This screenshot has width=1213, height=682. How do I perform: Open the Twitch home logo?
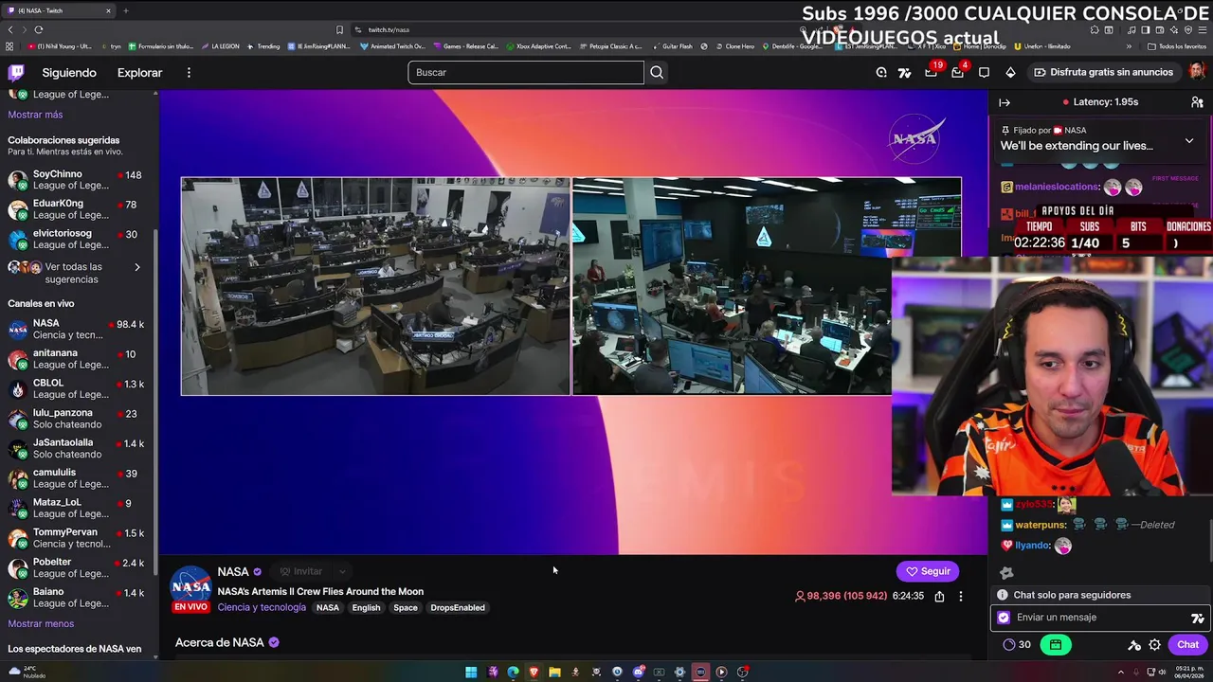pyautogui.click(x=16, y=72)
